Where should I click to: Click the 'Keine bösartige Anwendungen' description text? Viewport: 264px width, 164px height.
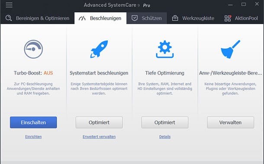(x=230, y=88)
